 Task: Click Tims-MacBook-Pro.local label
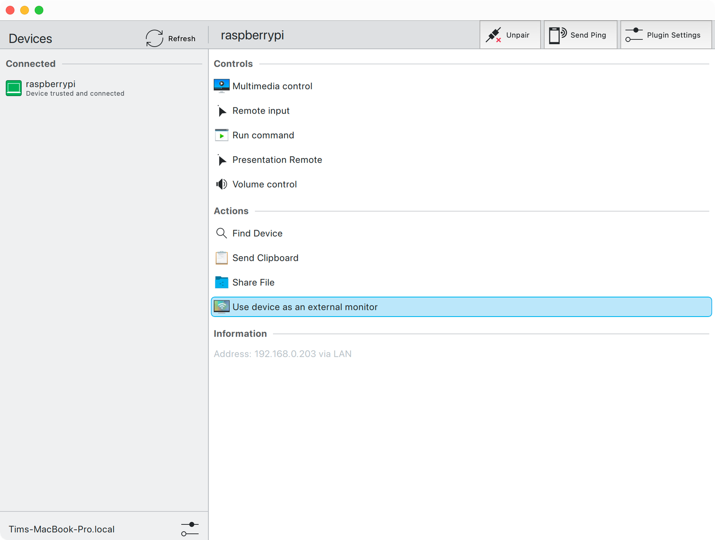tap(62, 529)
